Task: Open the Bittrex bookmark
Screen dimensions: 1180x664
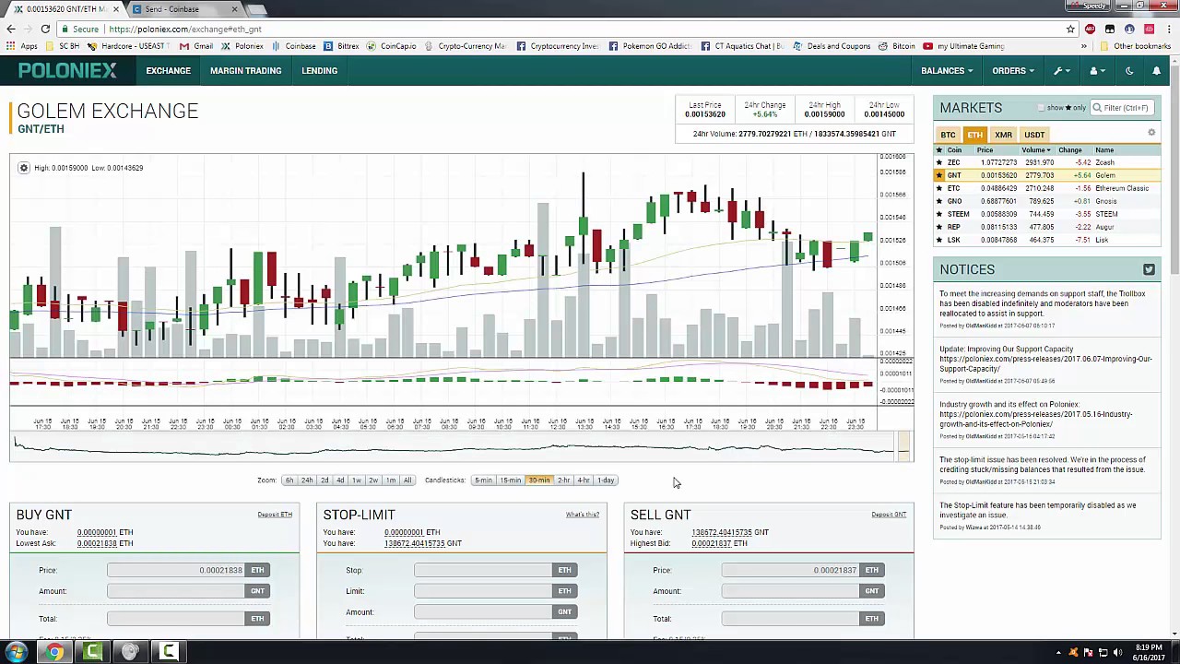Action: tap(342, 46)
